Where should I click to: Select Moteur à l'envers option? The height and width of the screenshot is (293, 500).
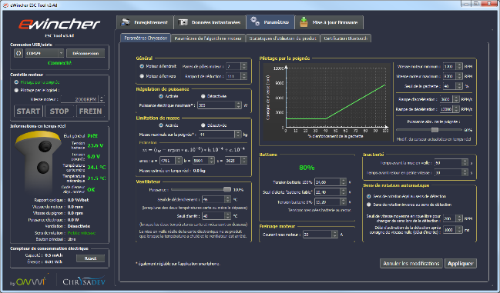[142, 76]
